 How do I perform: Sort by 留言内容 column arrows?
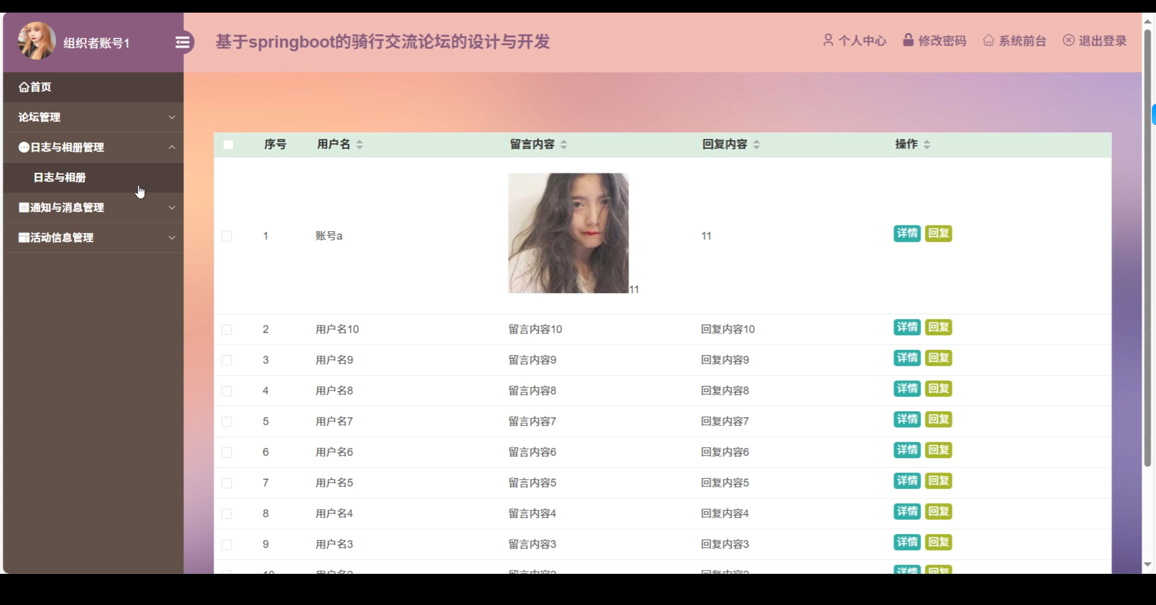click(564, 144)
